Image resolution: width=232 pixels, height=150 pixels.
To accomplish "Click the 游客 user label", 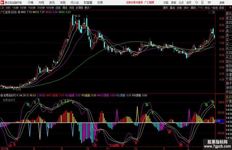I will [x=222, y=2].
